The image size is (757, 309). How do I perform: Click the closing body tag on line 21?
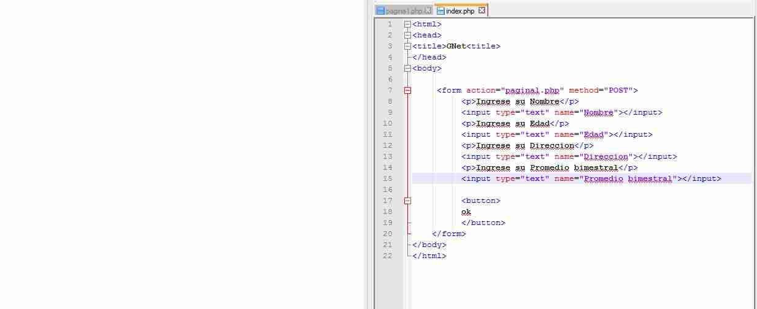click(x=429, y=245)
